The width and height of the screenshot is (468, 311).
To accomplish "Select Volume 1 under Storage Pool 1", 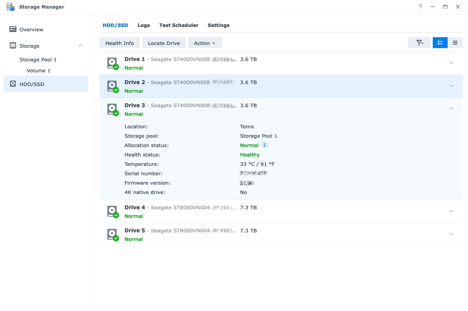I will click(x=38, y=70).
